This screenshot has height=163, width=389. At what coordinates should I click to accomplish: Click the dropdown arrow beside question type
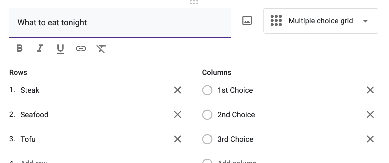(366, 21)
